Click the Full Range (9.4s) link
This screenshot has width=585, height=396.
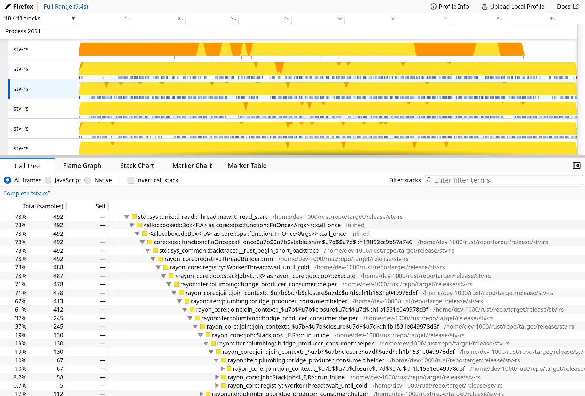66,6
